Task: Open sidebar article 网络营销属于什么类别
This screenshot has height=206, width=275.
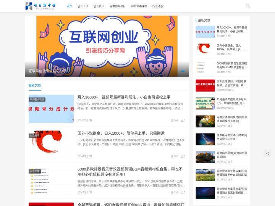Action: coord(232,173)
